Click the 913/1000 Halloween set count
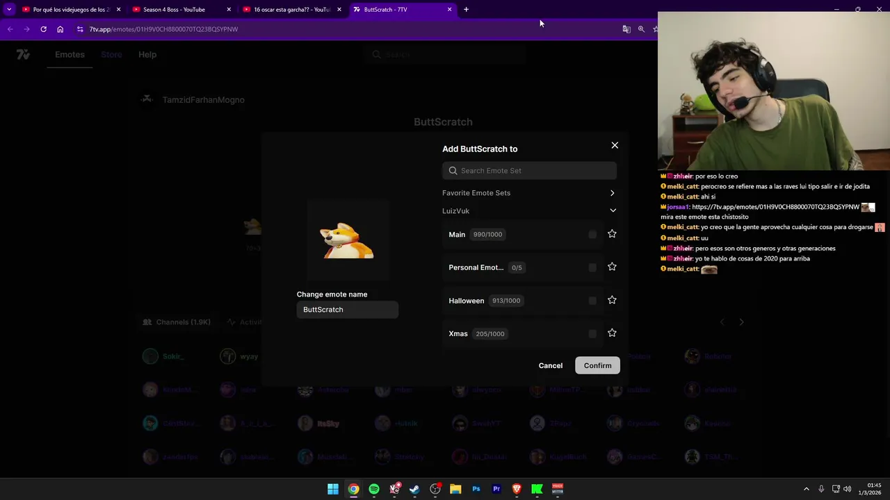Viewport: 890px width, 500px height. (506, 301)
